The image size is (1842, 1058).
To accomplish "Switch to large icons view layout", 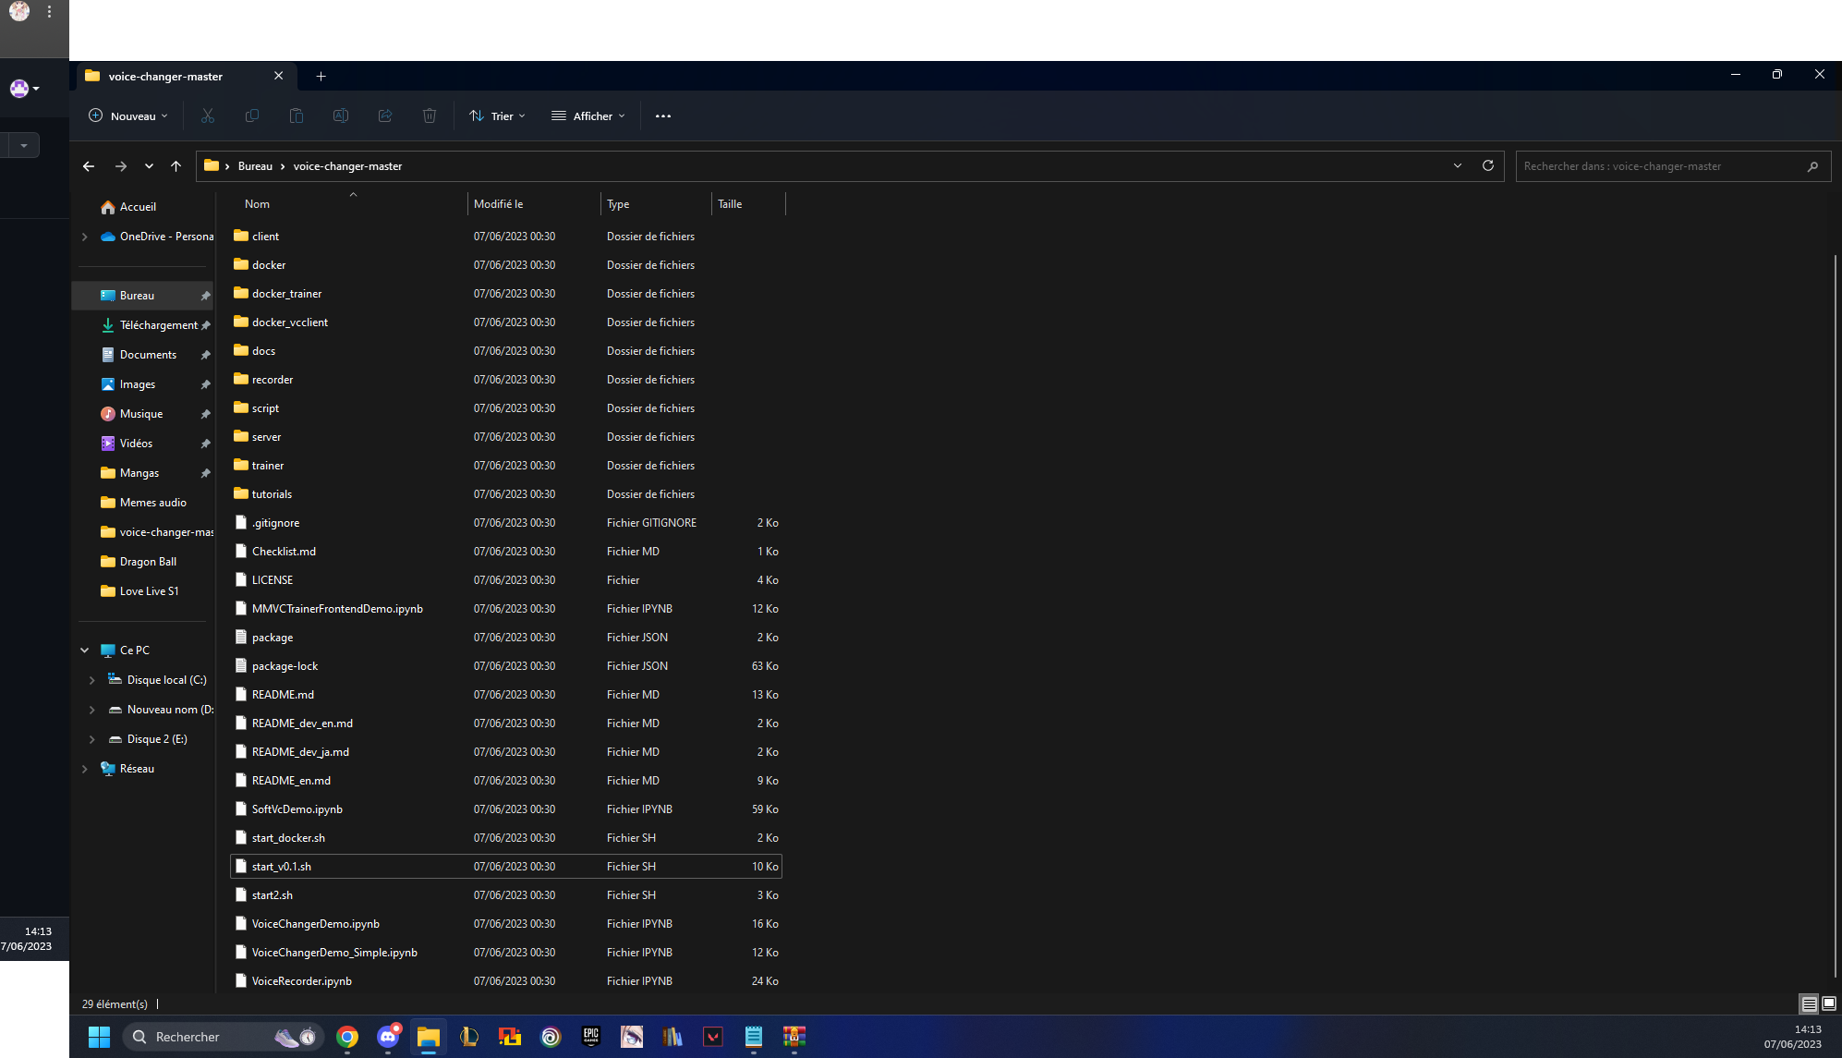I will click(x=1829, y=1003).
